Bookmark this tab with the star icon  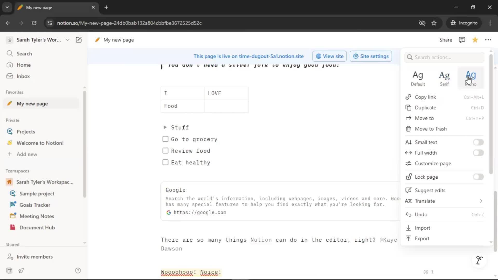click(x=434, y=23)
